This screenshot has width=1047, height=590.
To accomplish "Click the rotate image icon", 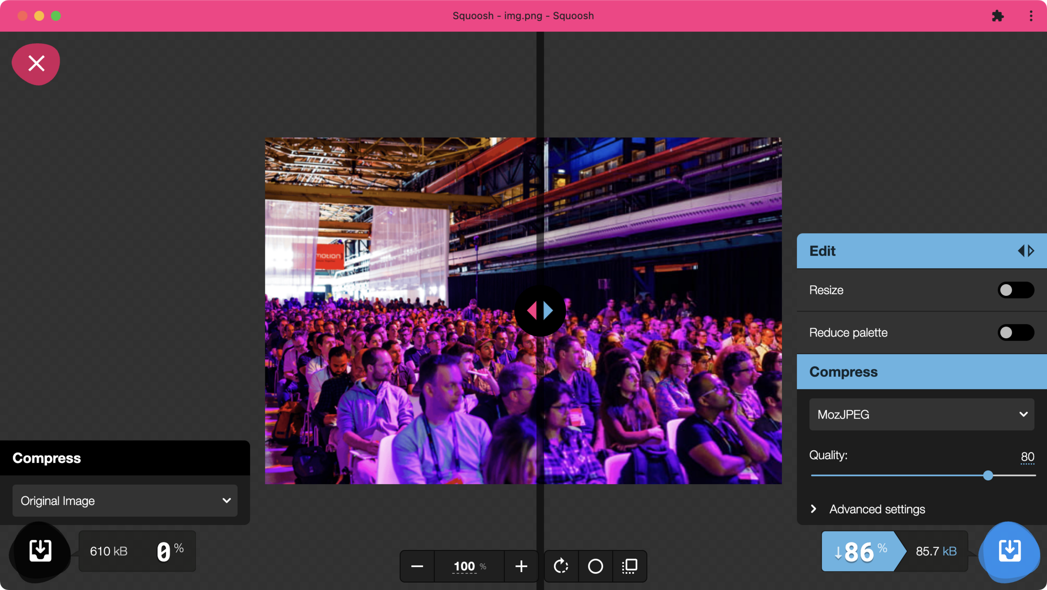I will coord(561,566).
